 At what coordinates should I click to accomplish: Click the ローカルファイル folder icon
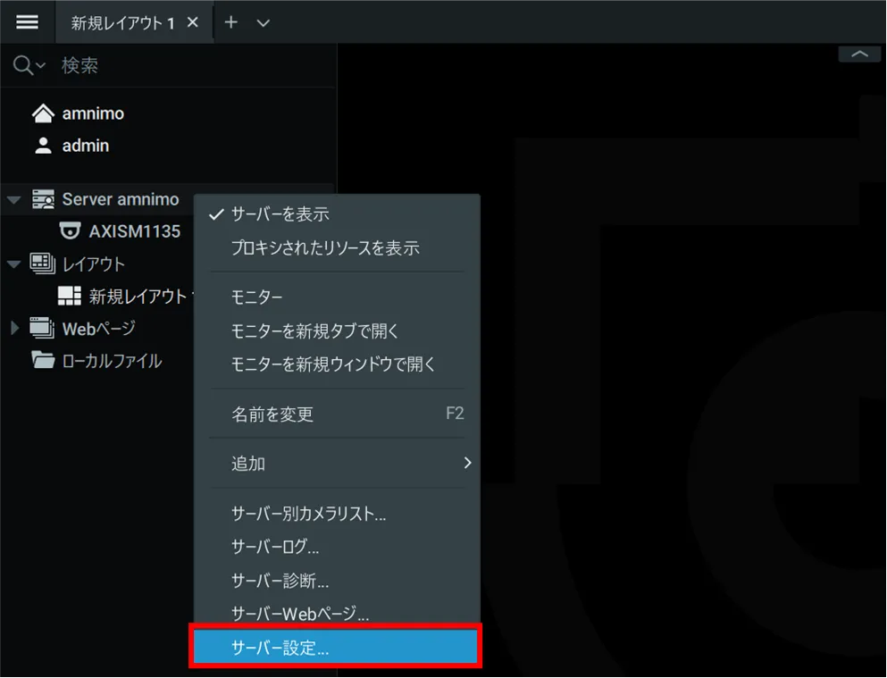43,361
